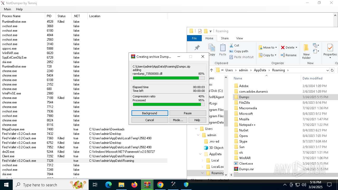Screen dimensions: 338x190
Task: Click the volume icon in system tray
Action: 304,185
